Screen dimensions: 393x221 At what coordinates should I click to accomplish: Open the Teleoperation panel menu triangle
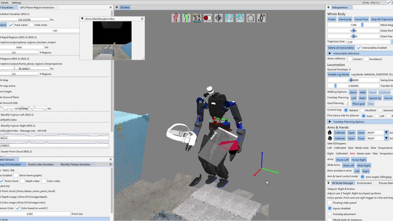click(x=328, y=7)
